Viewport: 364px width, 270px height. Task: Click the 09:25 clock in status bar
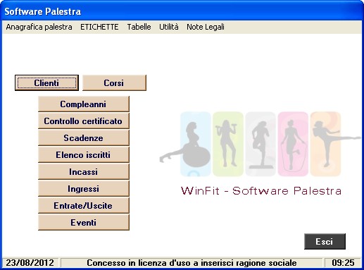coord(343,263)
